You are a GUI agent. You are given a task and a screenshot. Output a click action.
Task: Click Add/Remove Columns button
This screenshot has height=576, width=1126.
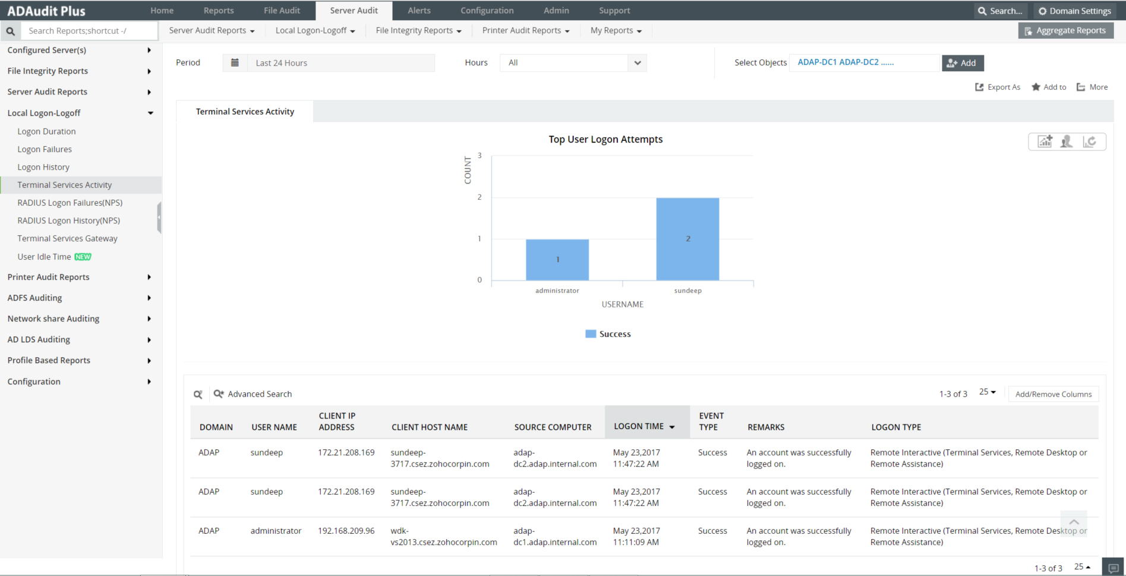1054,394
